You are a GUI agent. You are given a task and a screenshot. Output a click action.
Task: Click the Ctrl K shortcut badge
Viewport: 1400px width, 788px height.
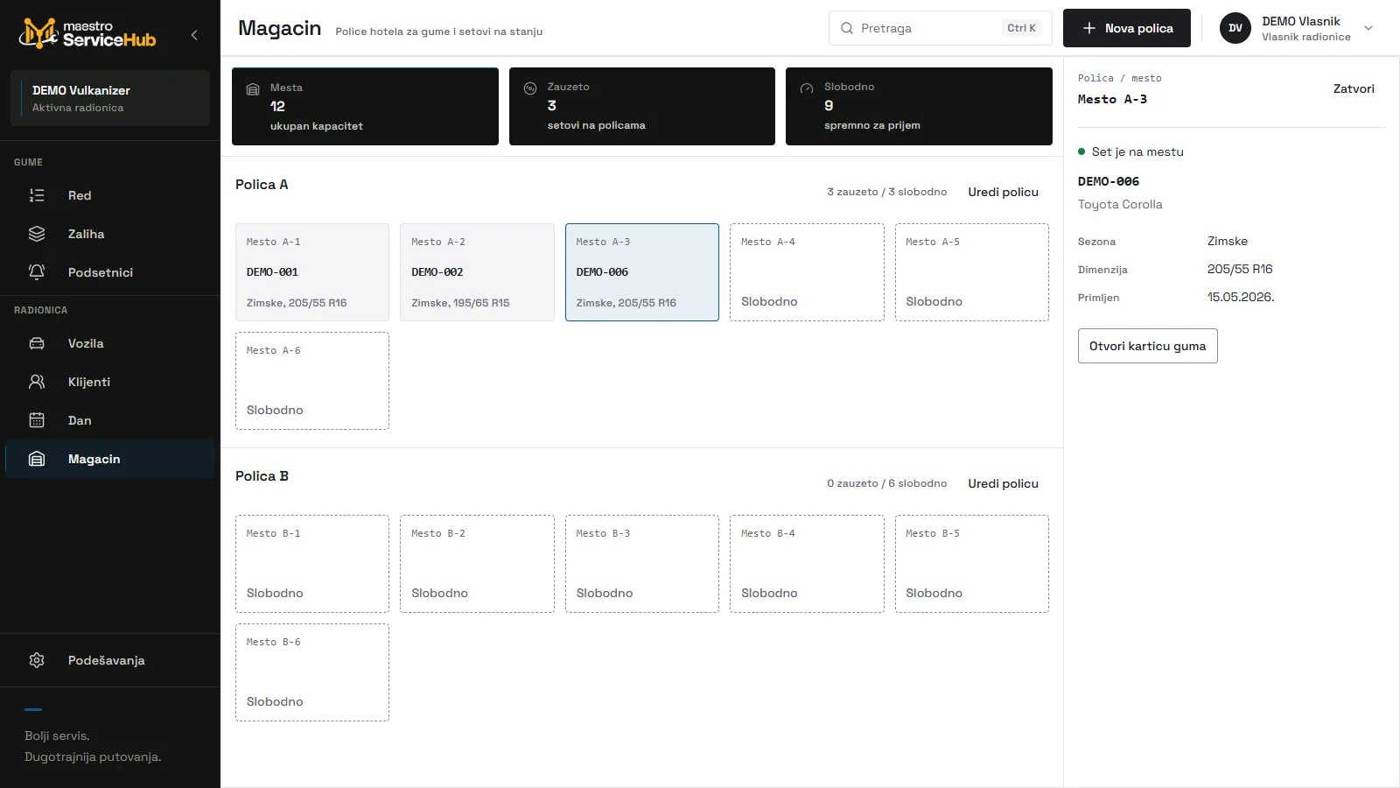[x=1021, y=28]
